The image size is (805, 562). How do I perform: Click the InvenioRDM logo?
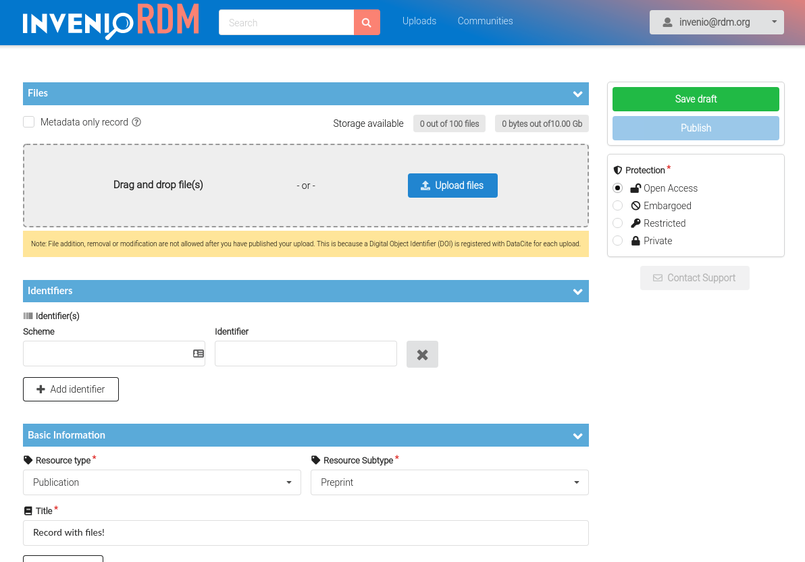click(x=111, y=22)
